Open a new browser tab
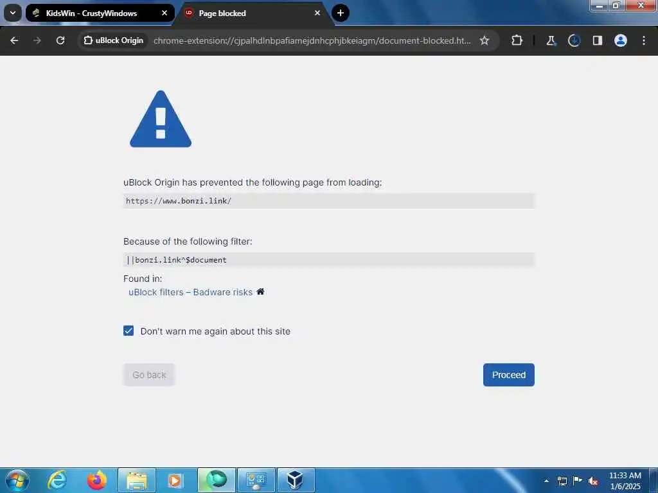This screenshot has width=658, height=493. (341, 13)
